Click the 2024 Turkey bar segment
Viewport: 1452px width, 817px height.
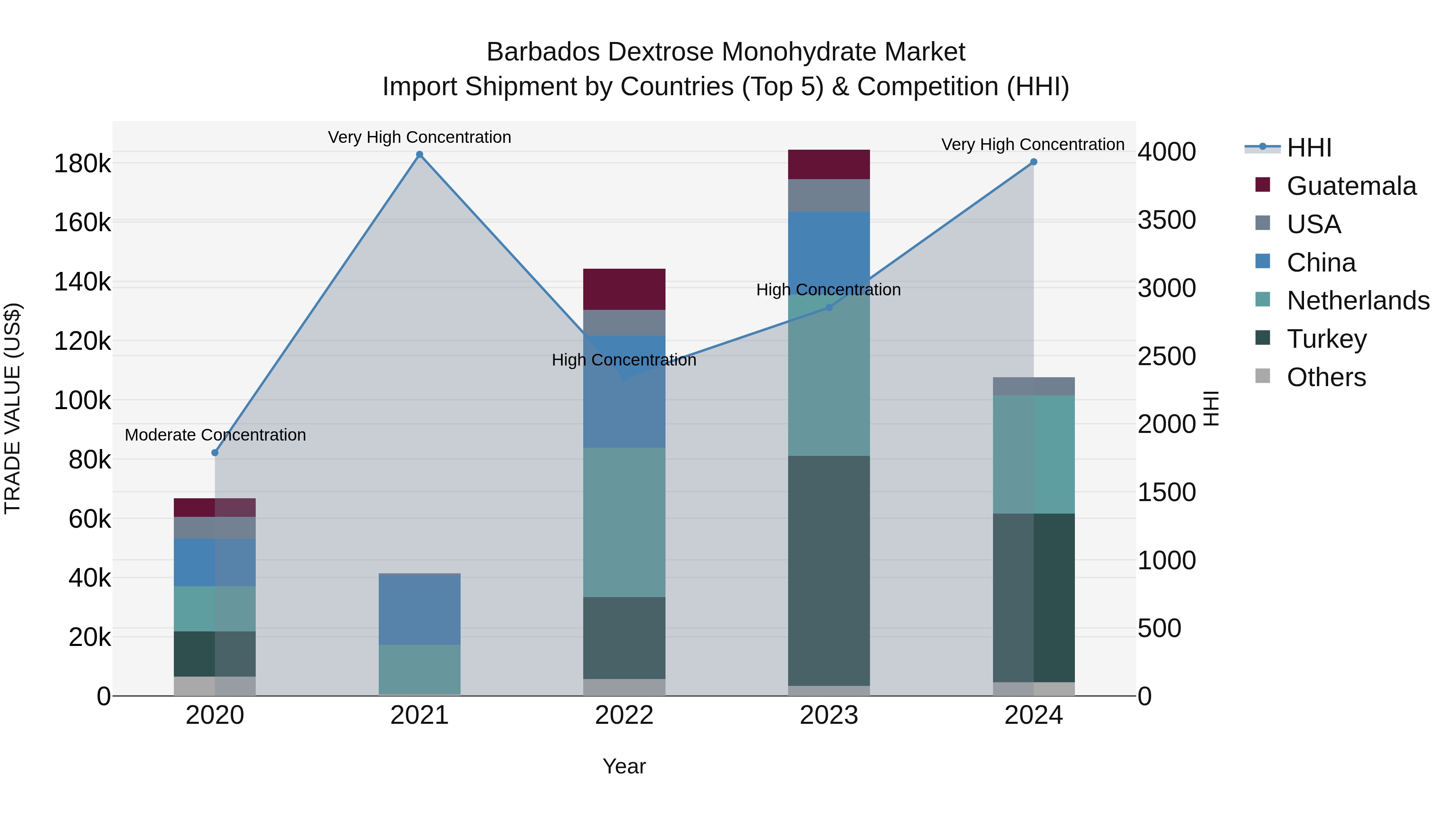[1033, 598]
